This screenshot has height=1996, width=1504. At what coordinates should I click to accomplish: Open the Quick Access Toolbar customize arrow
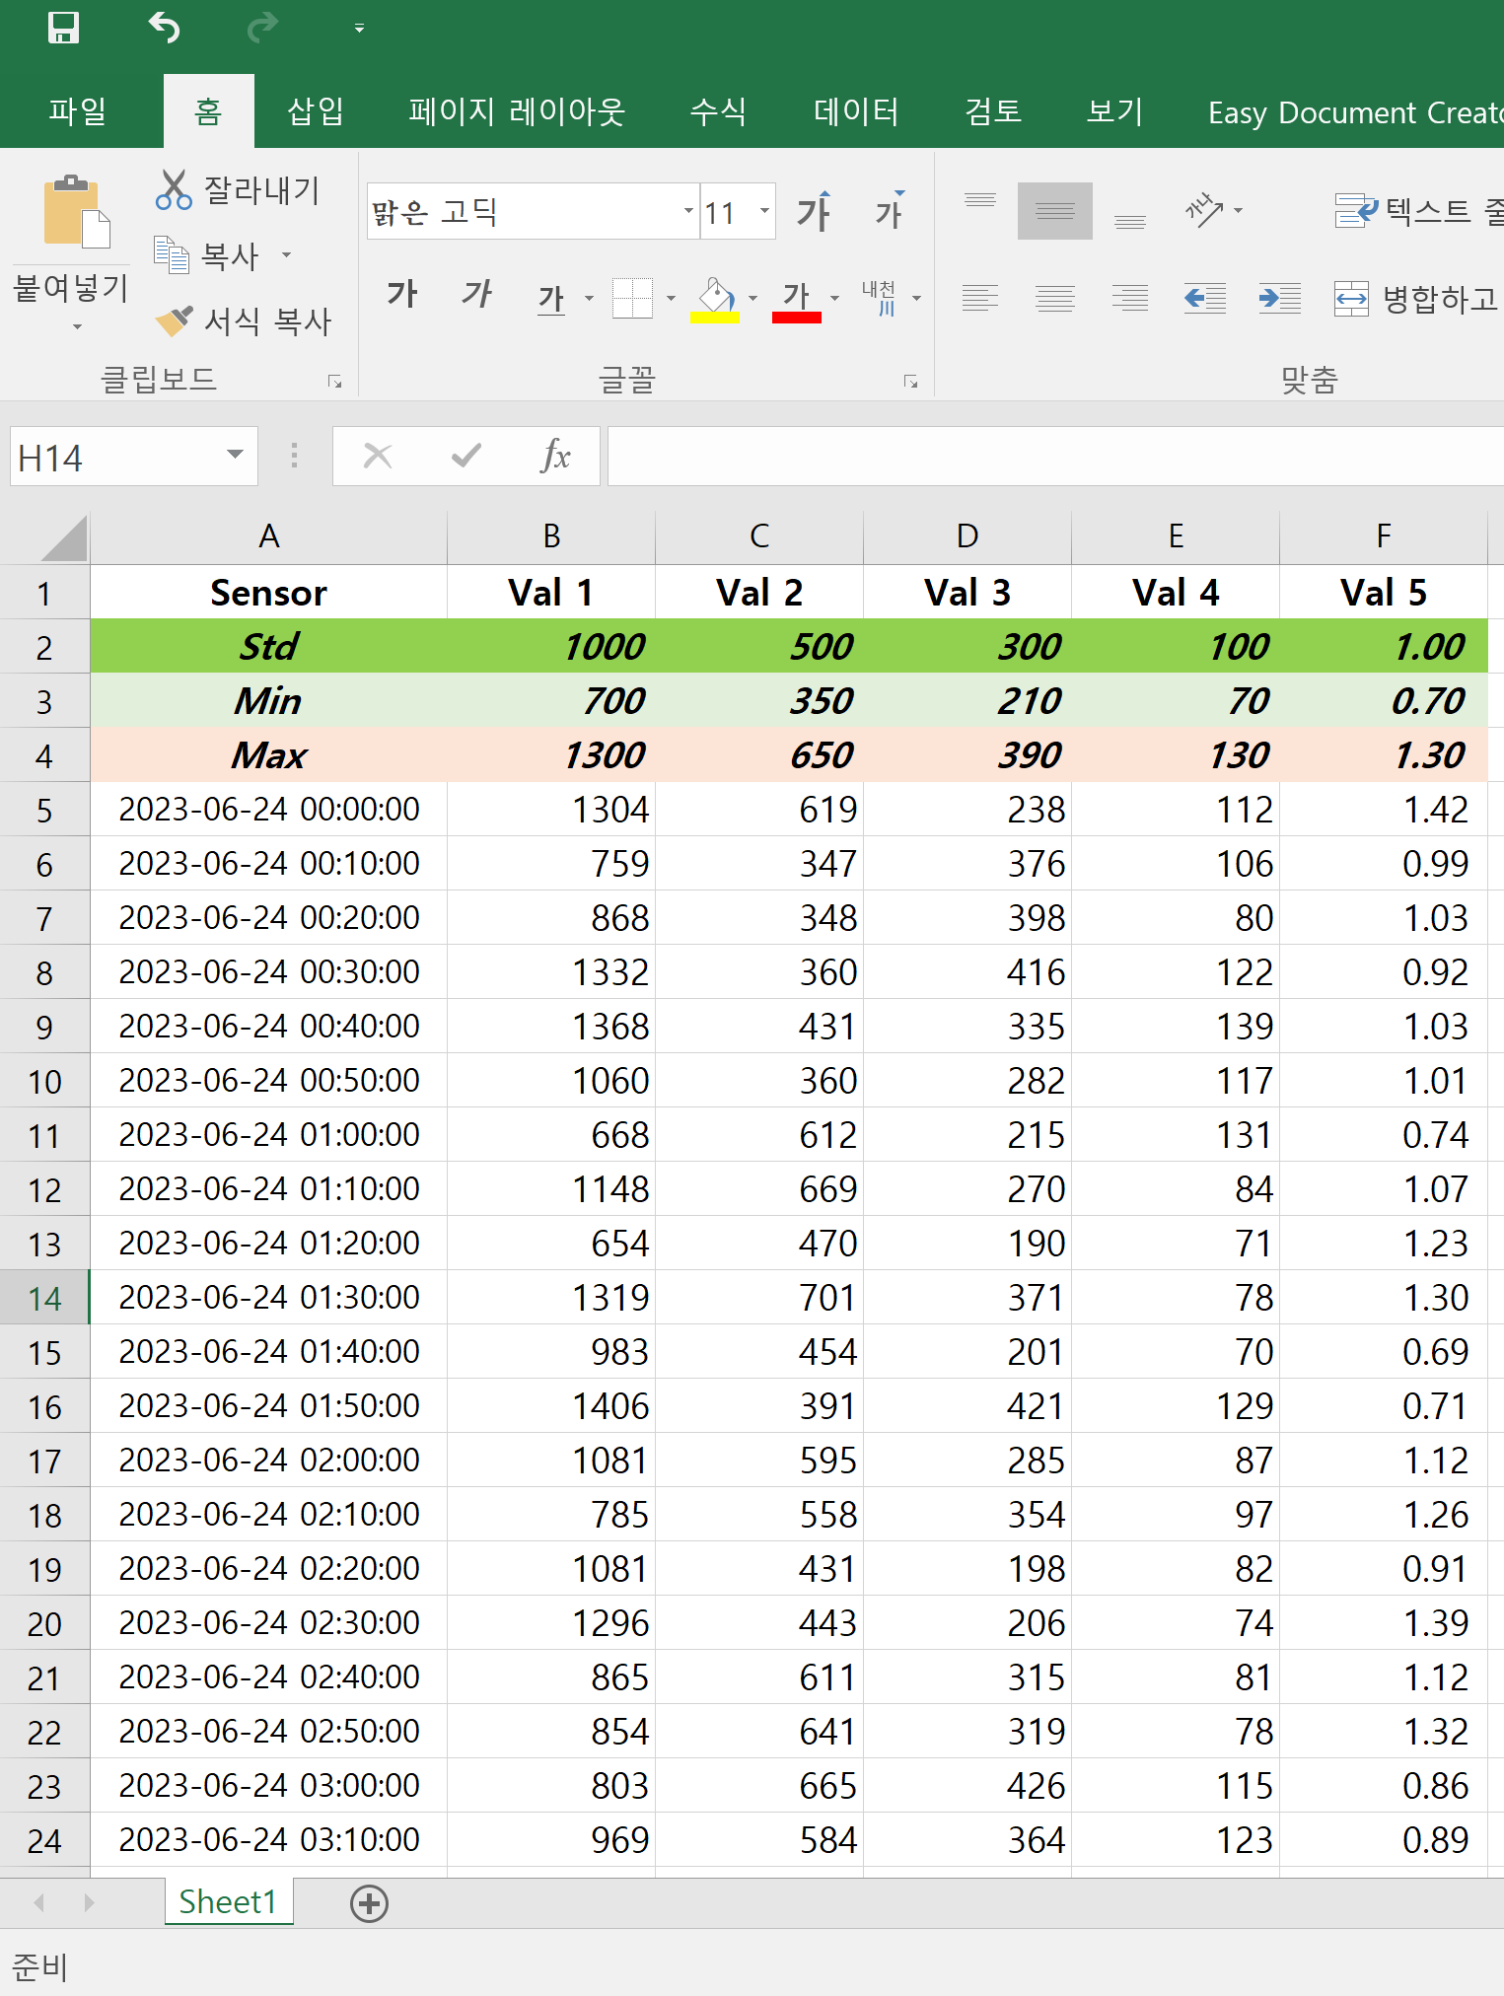click(x=359, y=29)
